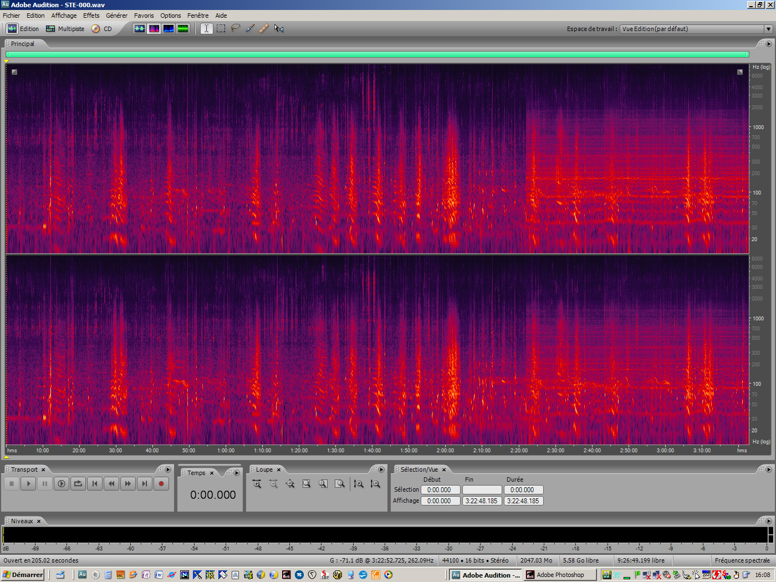
Task: Toggle the Waveform display view
Action: pyautogui.click(x=140, y=28)
